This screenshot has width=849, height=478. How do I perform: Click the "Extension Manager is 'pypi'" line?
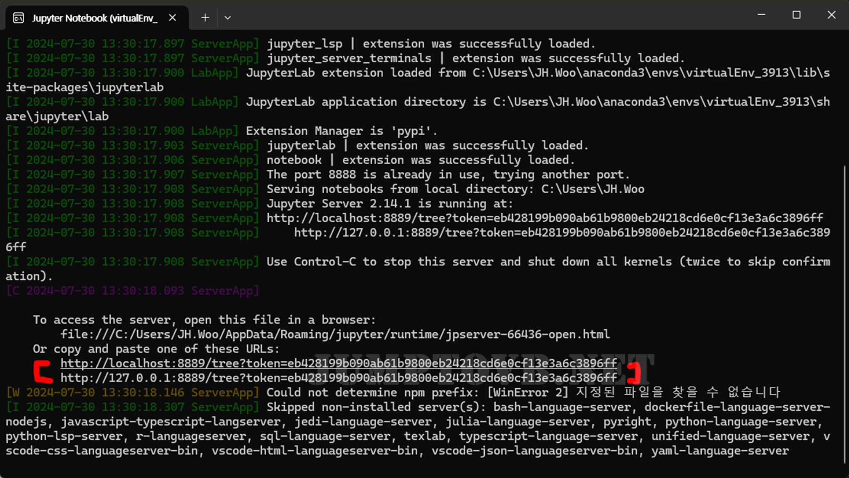pyautogui.click(x=342, y=131)
